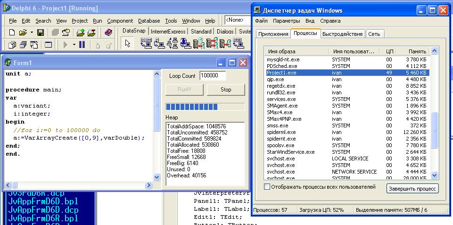Pick the DCOM connection component icon
Image resolution: width=453 pixels, height=225 pixels.
coord(146,43)
